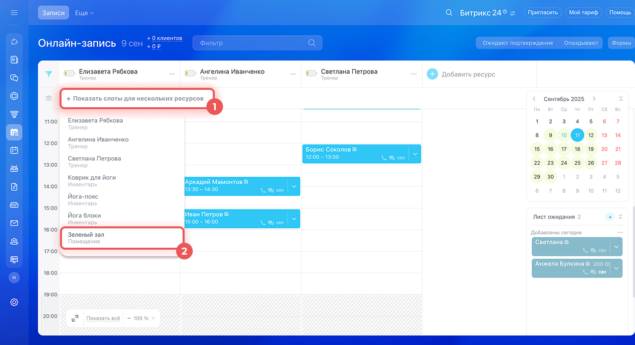Collapse the Лист ожидания panel
The image size is (635, 345).
621,217
